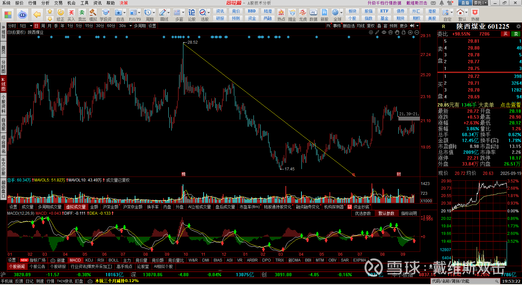The image size is (522, 285).
Task: Click the yellow page-up arrow icon
Action: coord(50,11)
